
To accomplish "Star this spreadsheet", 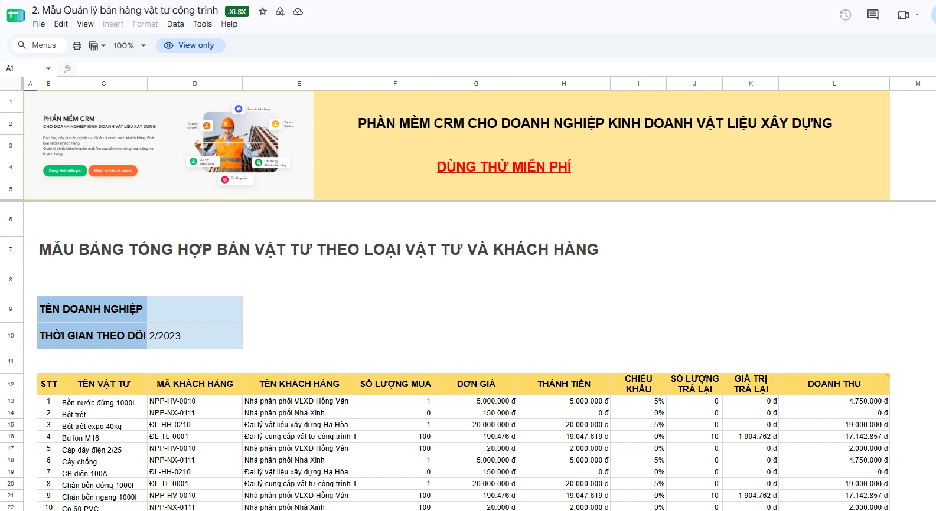I will [263, 11].
